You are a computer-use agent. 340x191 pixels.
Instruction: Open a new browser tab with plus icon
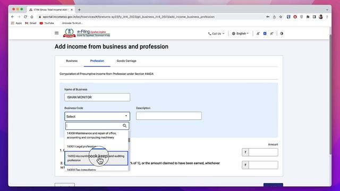click(x=79, y=10)
